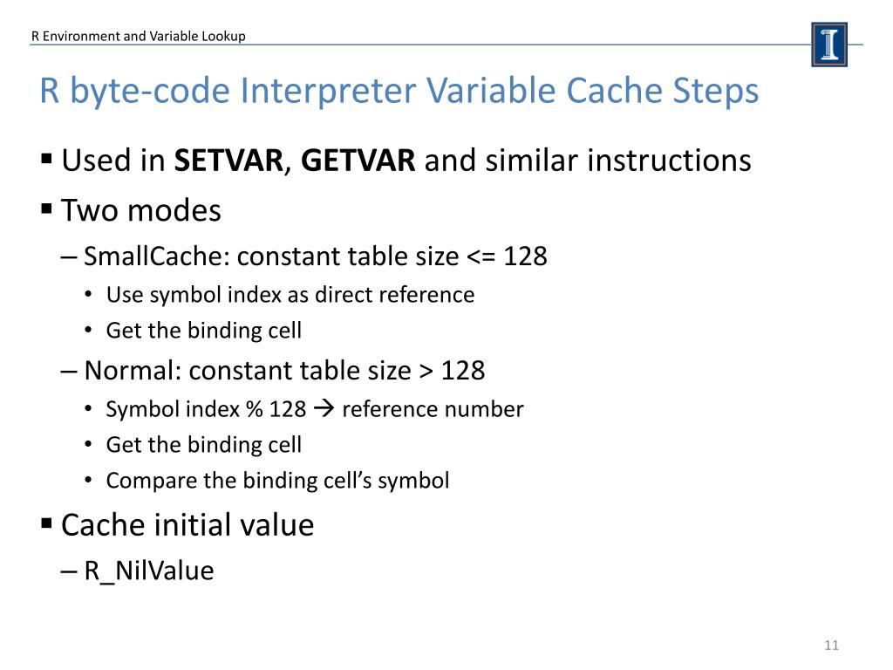Click the "R_NilValue" text
Screen dimensions: 893x670
[149, 571]
